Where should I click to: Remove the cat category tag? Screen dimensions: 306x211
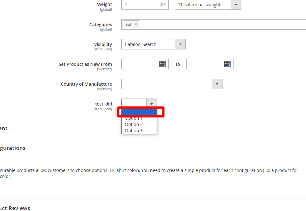136,24
